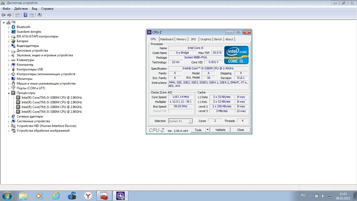Expand the Устройства обработки изображений node

pyautogui.click(x=9, y=131)
